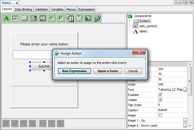Screen dimensions: 194x130
Task: Select the Label tool icon
Action: 6,18
